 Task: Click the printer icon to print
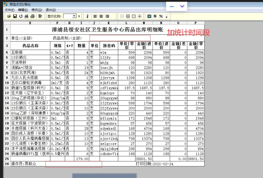(33, 16)
